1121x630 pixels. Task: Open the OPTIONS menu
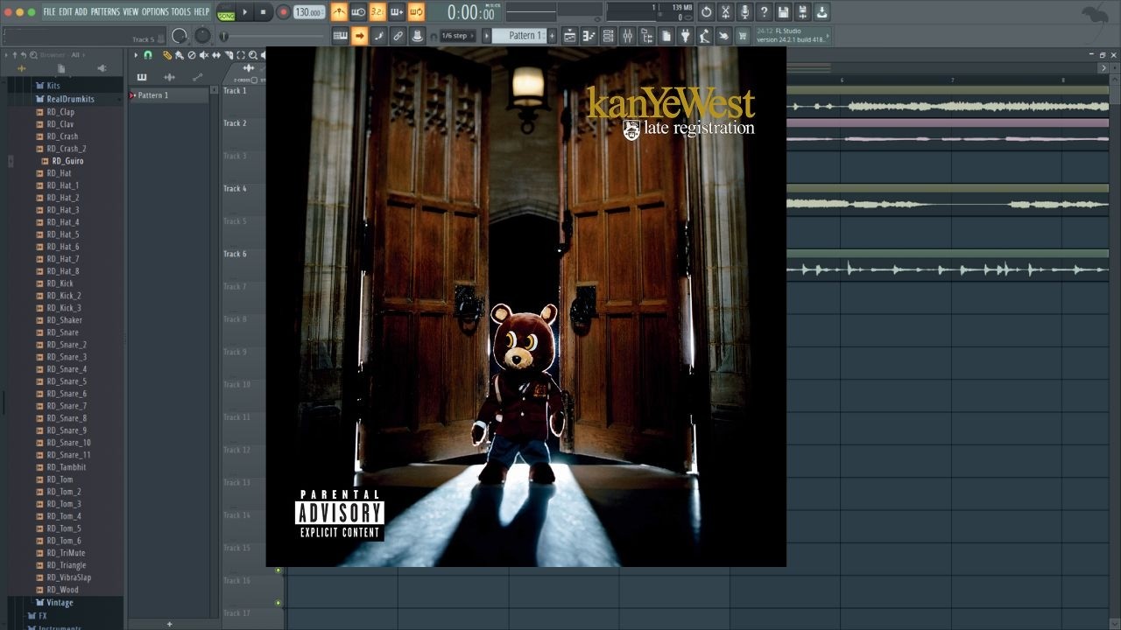[155, 11]
